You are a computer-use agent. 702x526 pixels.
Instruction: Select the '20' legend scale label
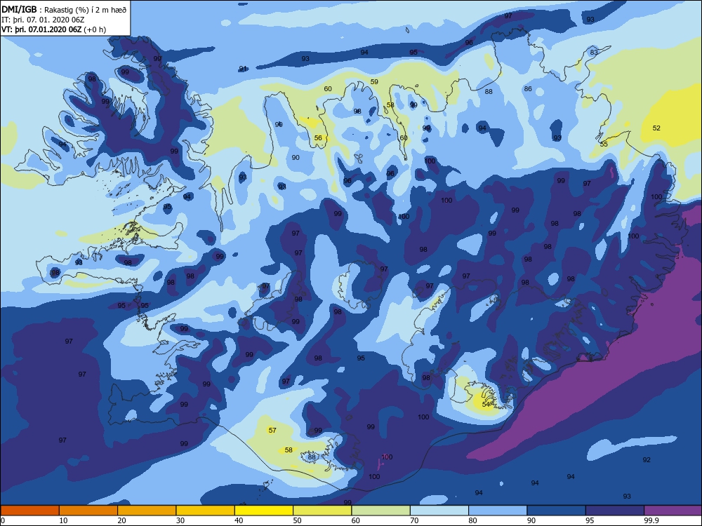coord(121,520)
